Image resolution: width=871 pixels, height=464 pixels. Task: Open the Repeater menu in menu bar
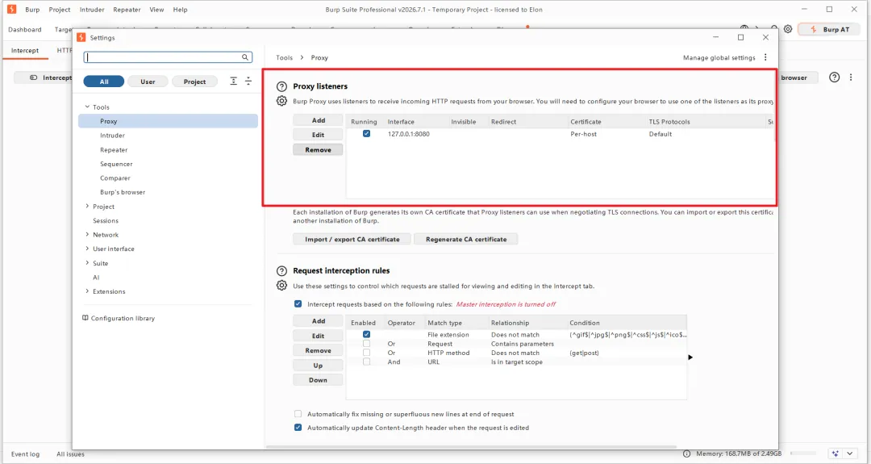click(x=127, y=10)
